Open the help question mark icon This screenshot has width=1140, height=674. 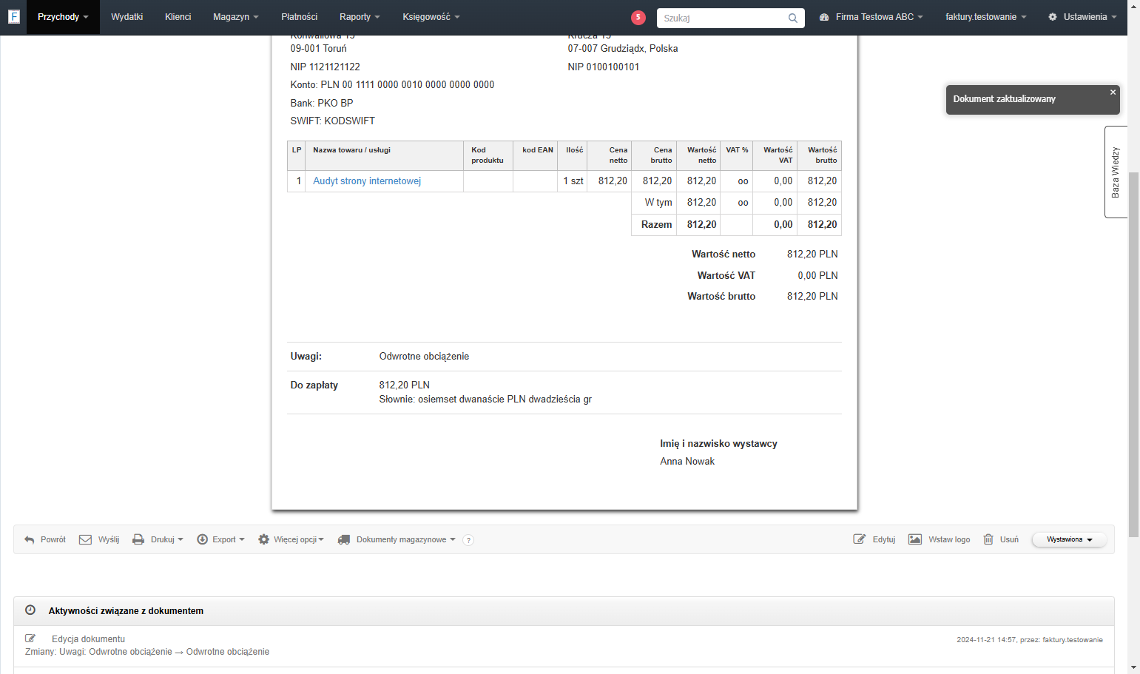[x=468, y=540]
